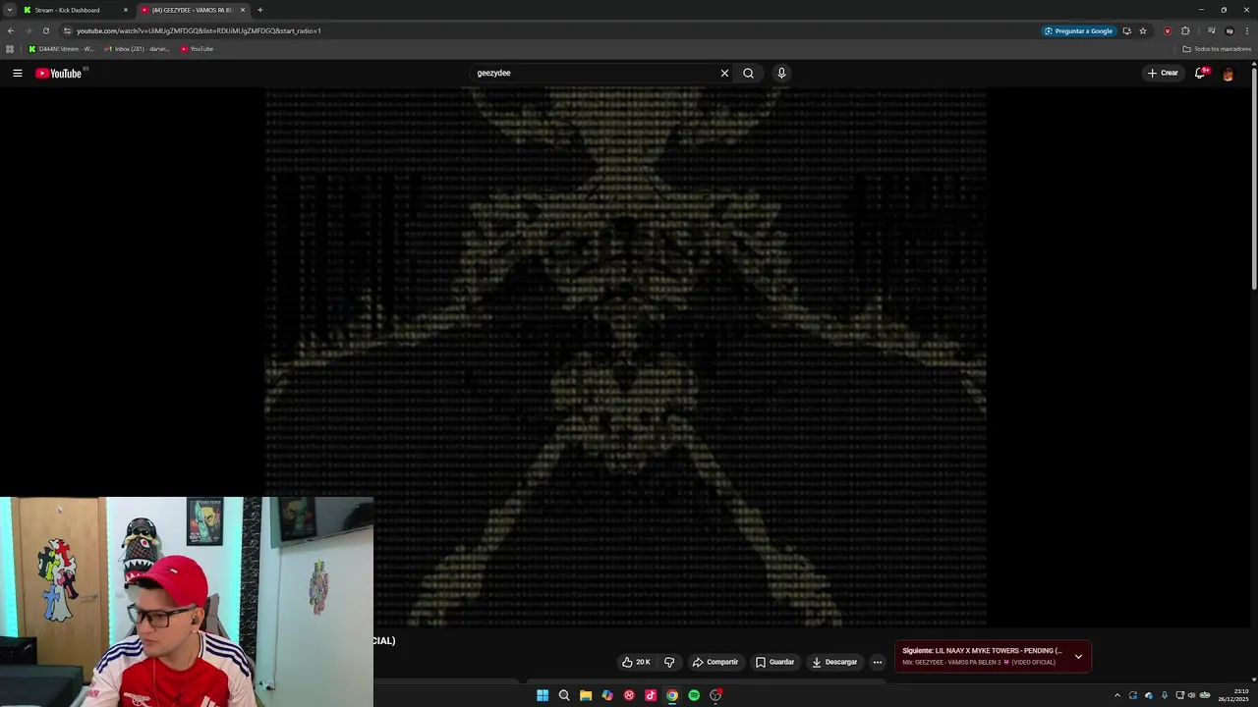Viewport: 1258px width, 707px height.
Task: Bookmark this page with the star
Action: pyautogui.click(x=1143, y=30)
